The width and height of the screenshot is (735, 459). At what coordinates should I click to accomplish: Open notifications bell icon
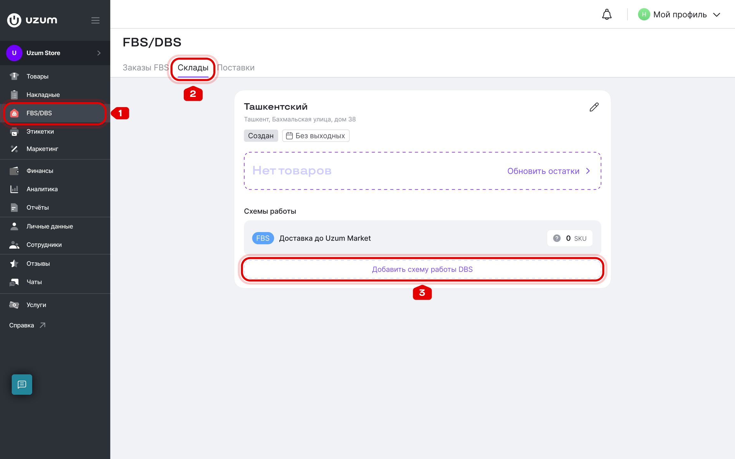pos(607,14)
